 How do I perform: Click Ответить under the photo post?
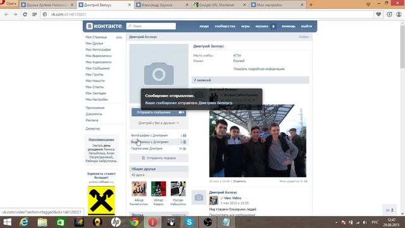(239, 182)
